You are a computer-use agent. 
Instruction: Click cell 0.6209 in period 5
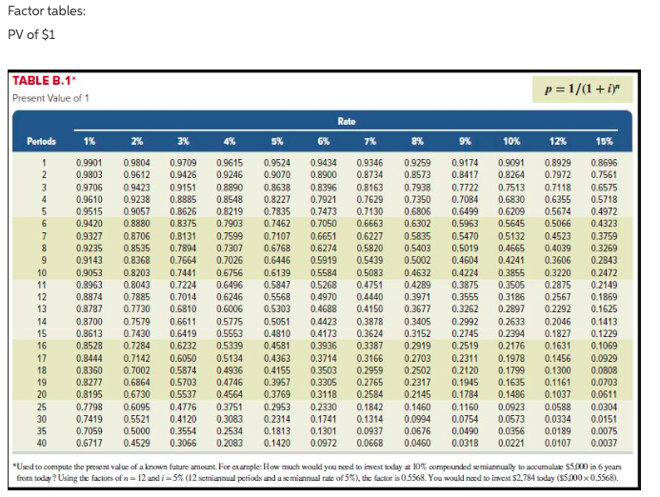pyautogui.click(x=511, y=211)
